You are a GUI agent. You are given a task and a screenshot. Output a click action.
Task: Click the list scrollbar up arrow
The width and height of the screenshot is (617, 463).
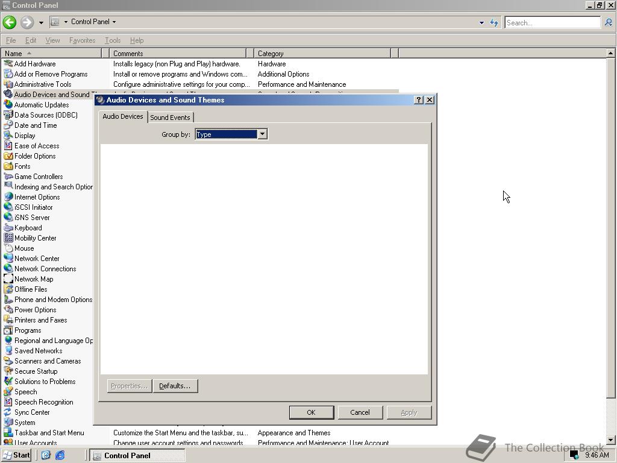[610, 53]
